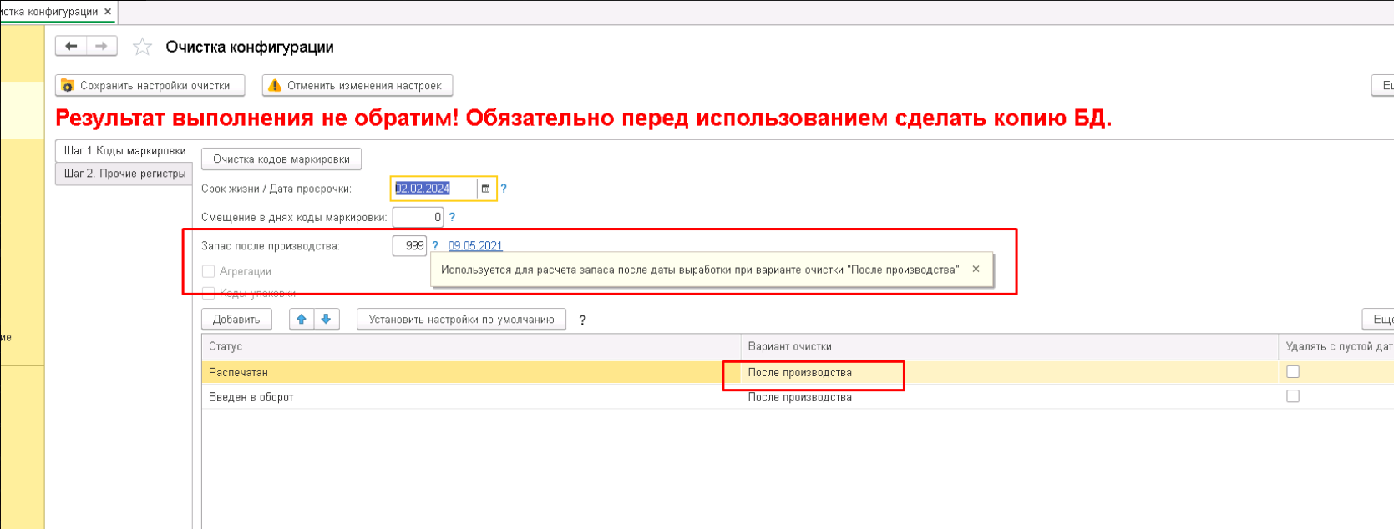The image size is (1394, 529).
Task: Show help for 'Смещение в днях коды маркировки'
Action: pyautogui.click(x=452, y=217)
